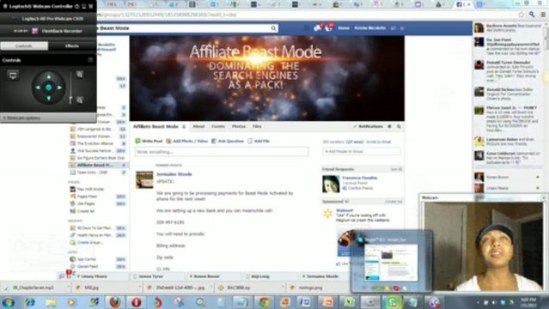Open Chrome menu icon at top right
The height and width of the screenshot is (309, 549).
(543, 15)
